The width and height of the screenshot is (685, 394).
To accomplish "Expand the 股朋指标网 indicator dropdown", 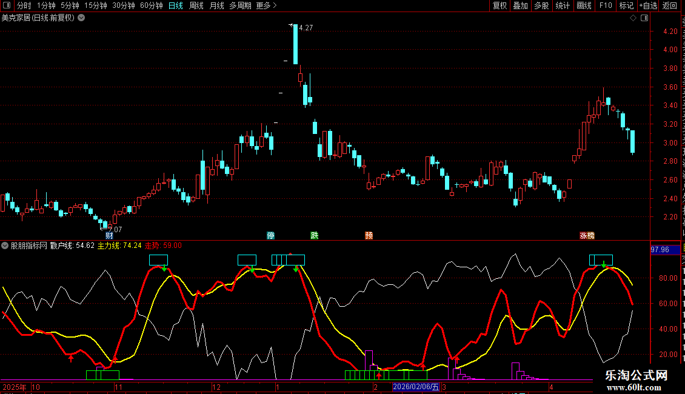I will pos(5,245).
